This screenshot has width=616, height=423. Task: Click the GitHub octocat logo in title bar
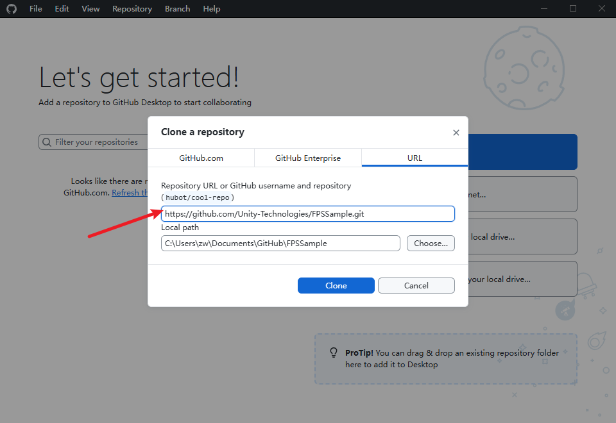tap(12, 8)
